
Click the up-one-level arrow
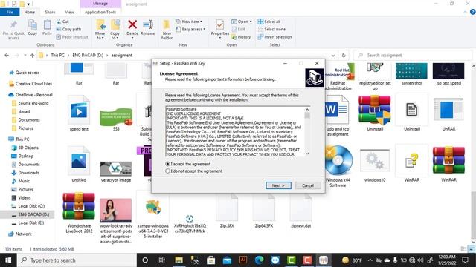(33, 56)
